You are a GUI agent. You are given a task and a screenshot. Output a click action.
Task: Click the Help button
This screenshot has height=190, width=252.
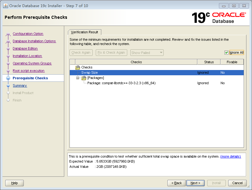[x=15, y=183]
